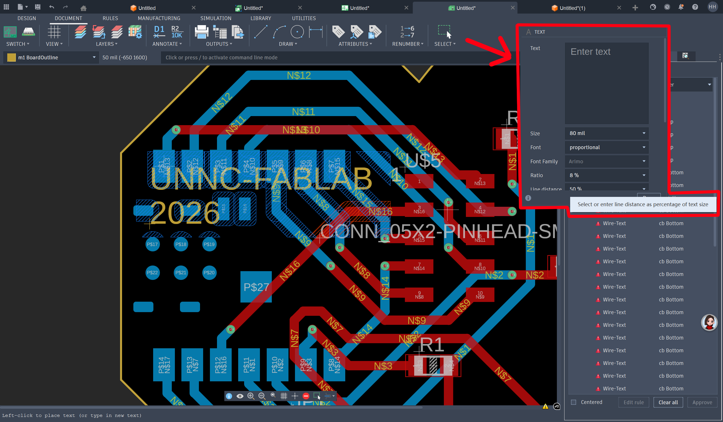Click the red stop icon in bottom toolbar
This screenshot has width=723, height=422.
click(x=306, y=396)
